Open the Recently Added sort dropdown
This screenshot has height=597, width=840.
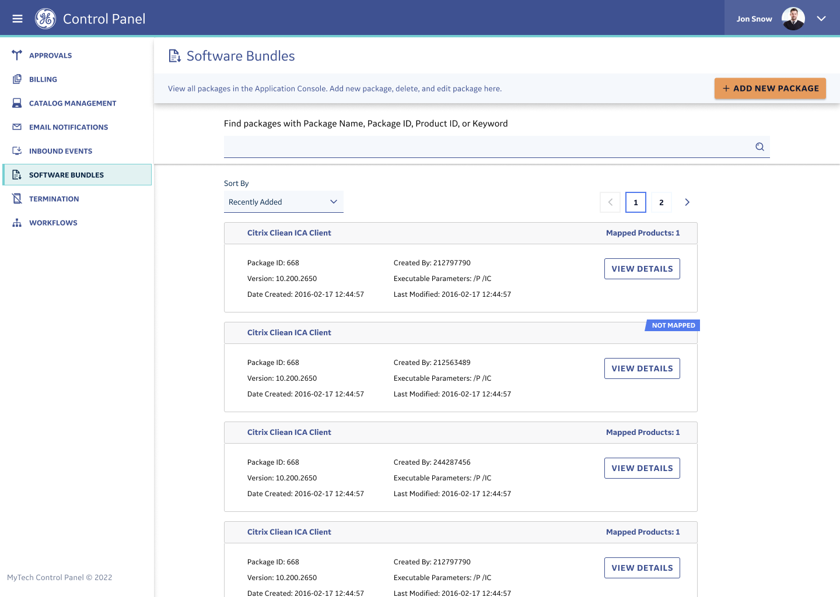[x=283, y=202]
